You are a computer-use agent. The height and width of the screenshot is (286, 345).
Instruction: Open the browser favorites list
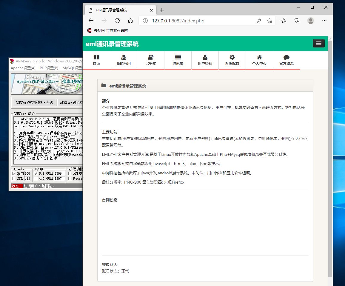[284, 21]
